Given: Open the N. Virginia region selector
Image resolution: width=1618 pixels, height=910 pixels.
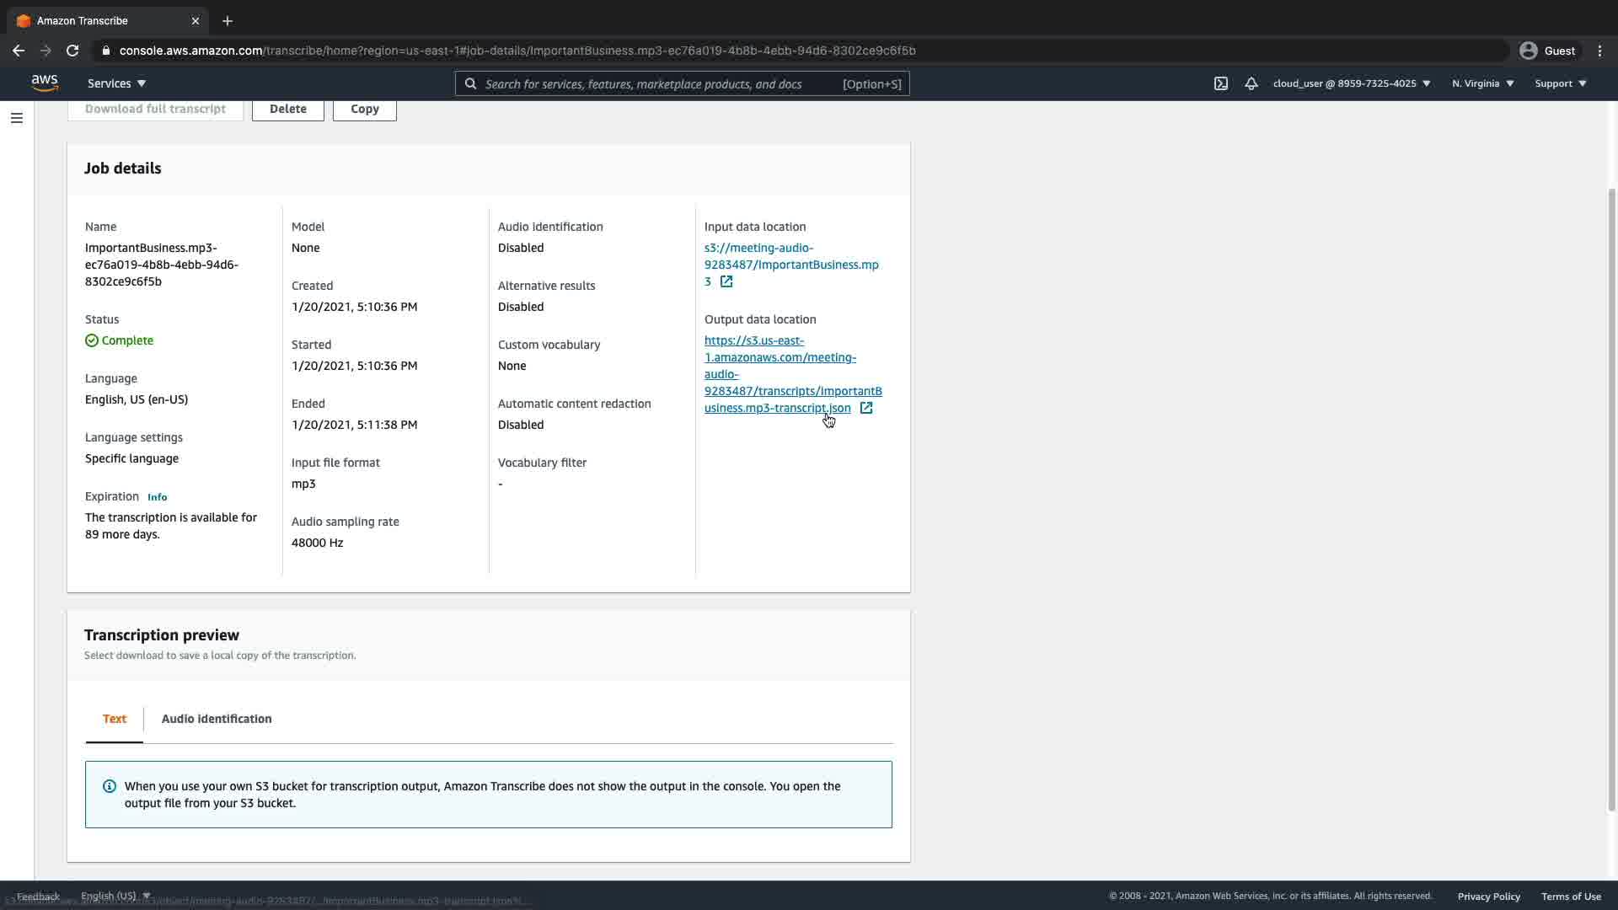Looking at the screenshot, I should pyautogui.click(x=1482, y=83).
